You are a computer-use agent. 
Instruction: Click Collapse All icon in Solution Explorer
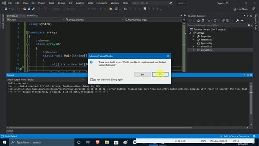[223, 21]
